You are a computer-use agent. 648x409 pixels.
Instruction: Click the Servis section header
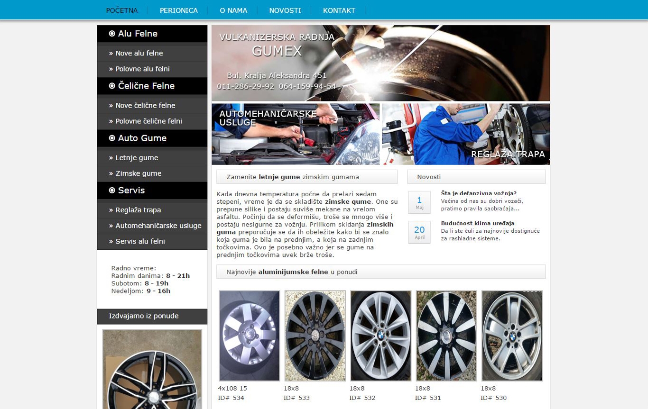(x=152, y=190)
